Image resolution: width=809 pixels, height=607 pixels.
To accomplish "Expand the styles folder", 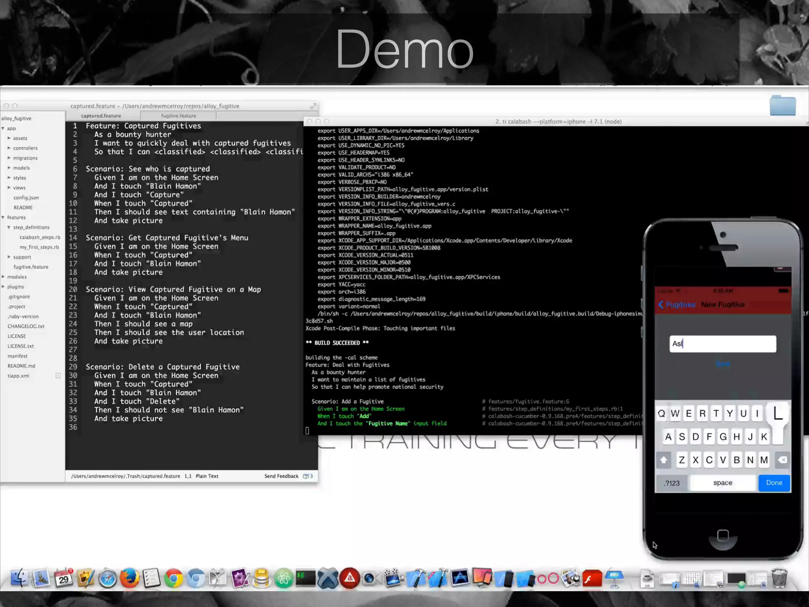I will point(9,178).
